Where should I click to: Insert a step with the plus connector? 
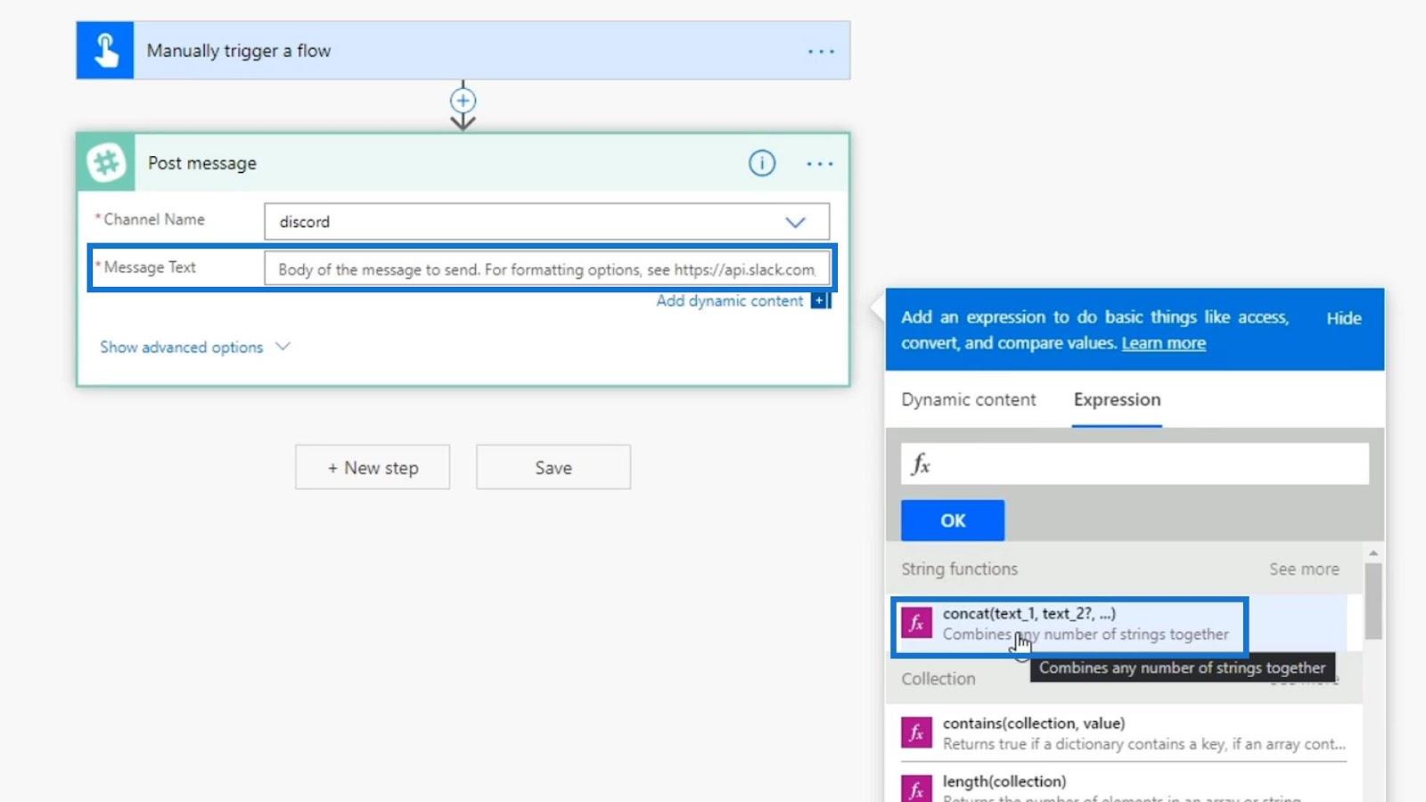click(463, 100)
